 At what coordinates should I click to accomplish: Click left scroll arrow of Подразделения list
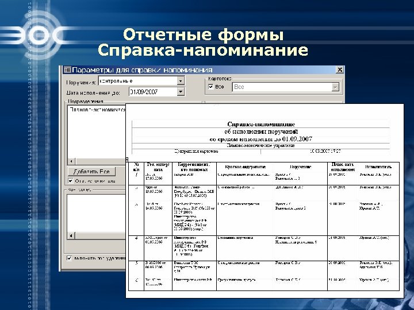point(71,161)
